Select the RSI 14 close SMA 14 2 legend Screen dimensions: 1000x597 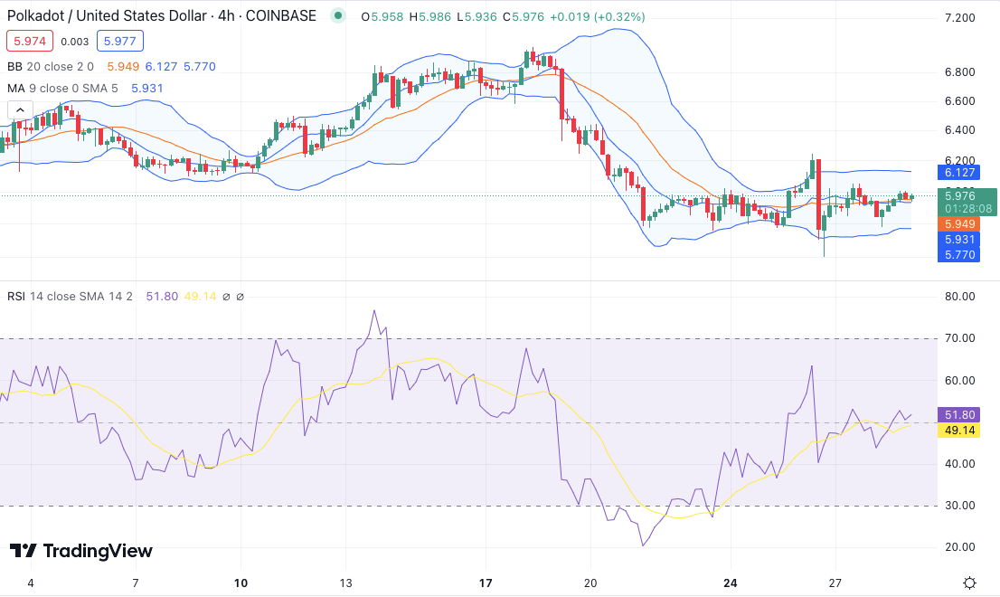point(71,296)
